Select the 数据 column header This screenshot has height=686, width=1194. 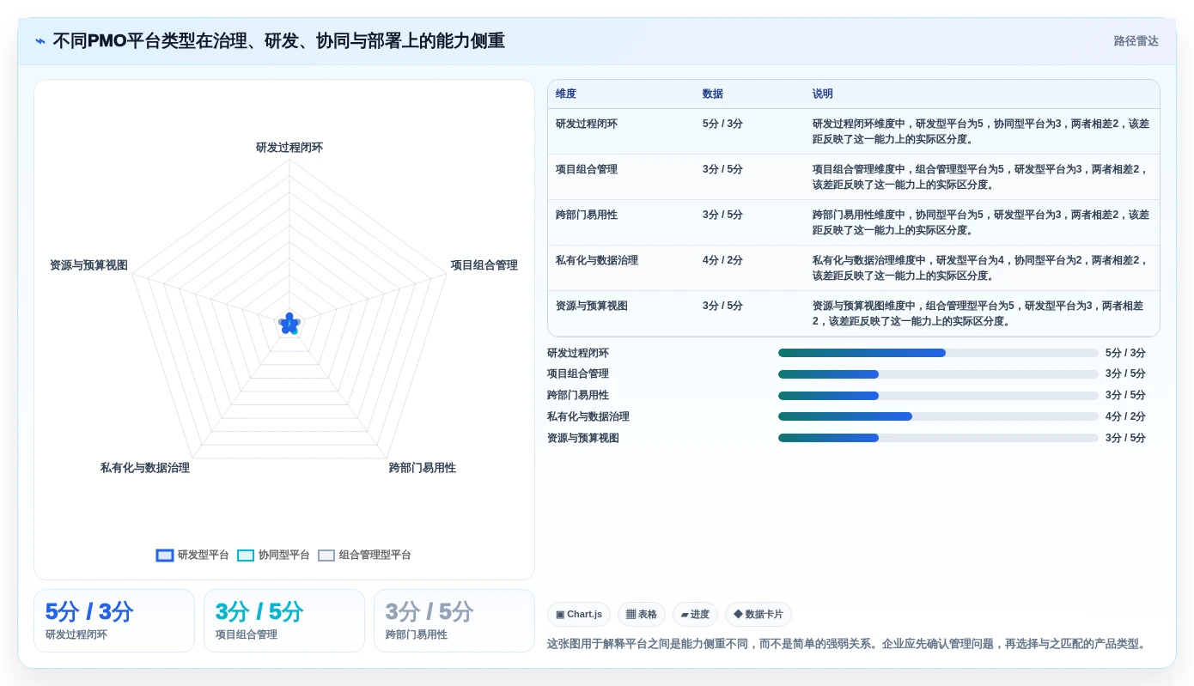[713, 94]
